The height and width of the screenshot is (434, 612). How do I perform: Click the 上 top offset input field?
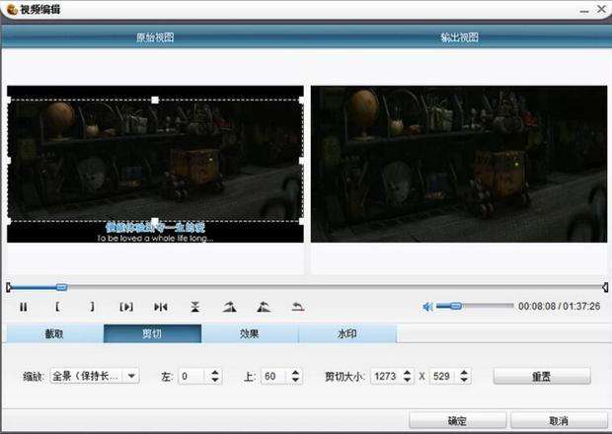click(275, 376)
